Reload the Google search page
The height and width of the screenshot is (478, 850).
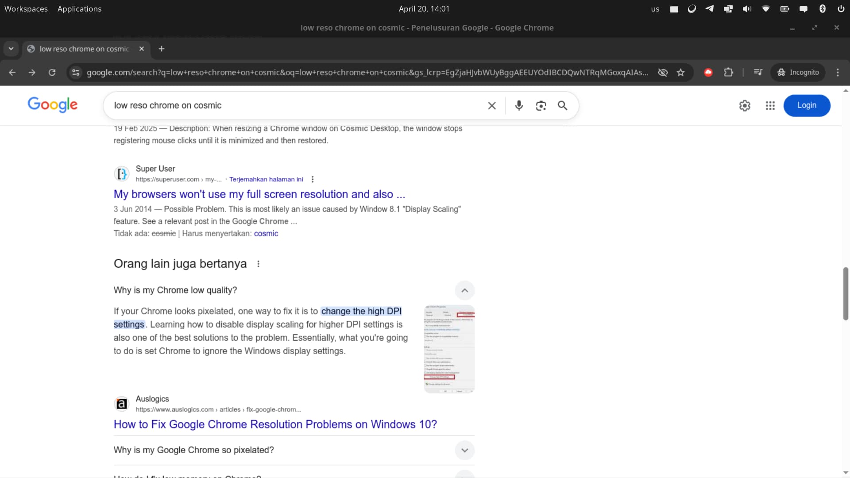tap(52, 73)
